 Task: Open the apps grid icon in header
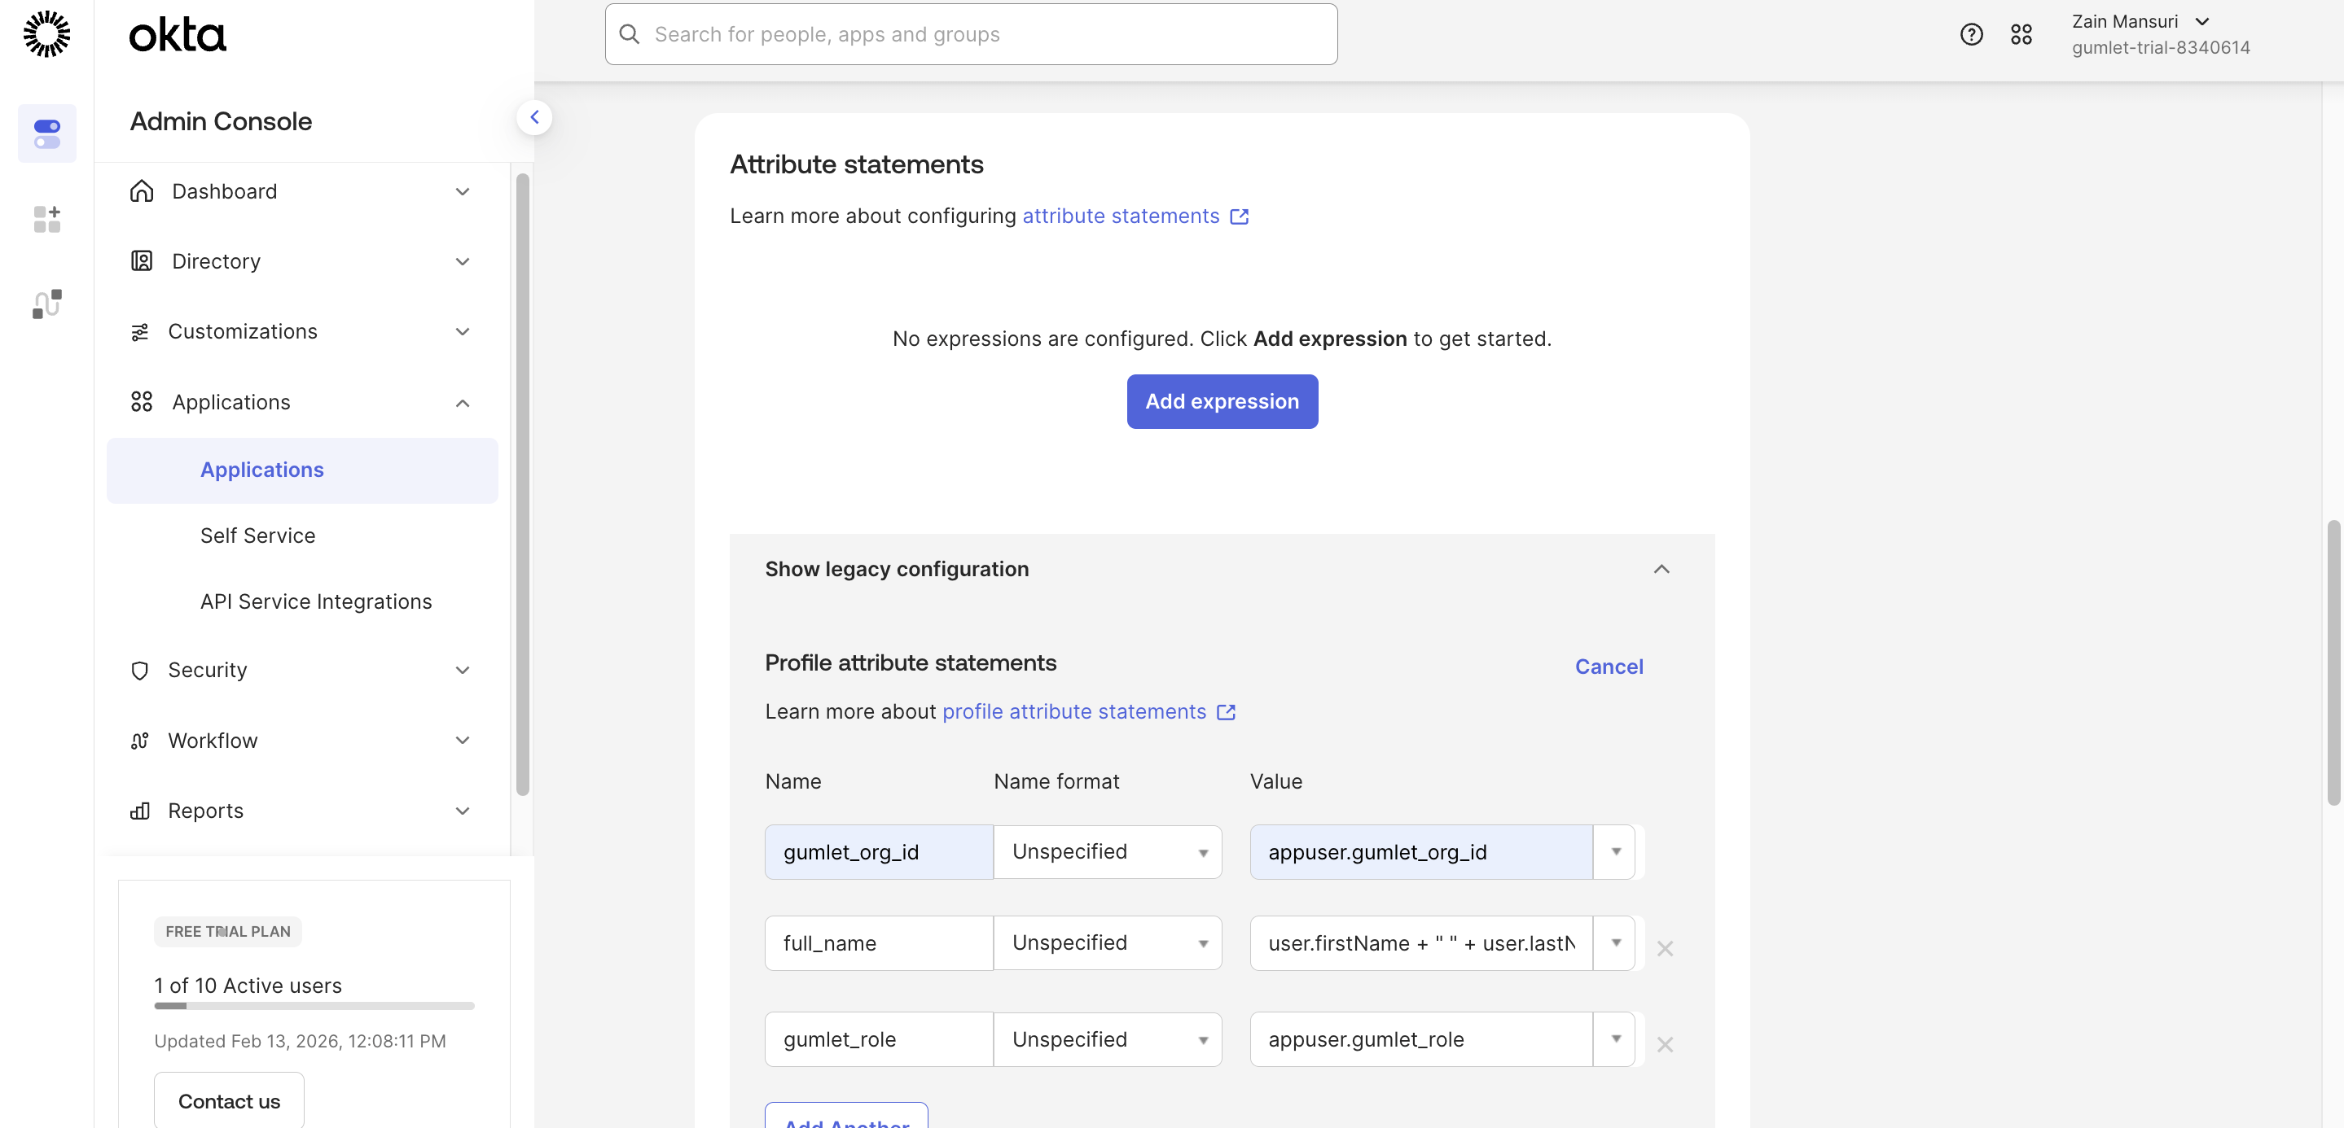pyautogui.click(x=2021, y=34)
